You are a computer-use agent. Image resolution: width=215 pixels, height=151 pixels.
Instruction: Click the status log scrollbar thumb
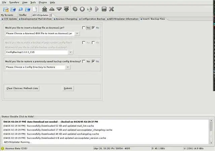[211, 127]
